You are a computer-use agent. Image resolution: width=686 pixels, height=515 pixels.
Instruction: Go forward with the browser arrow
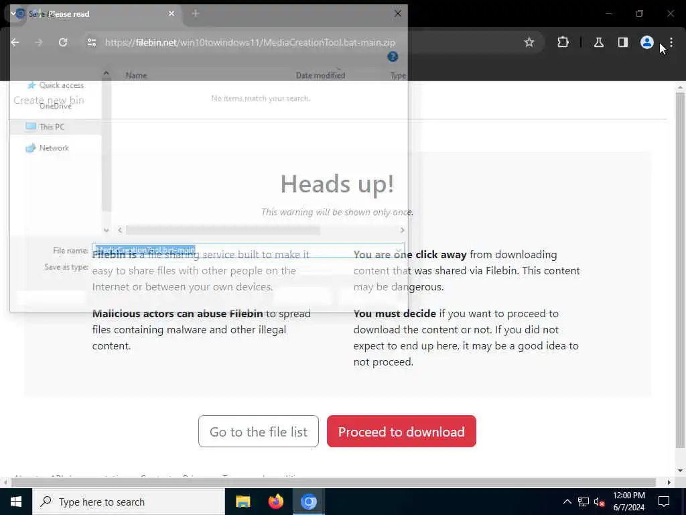pyautogui.click(x=39, y=42)
